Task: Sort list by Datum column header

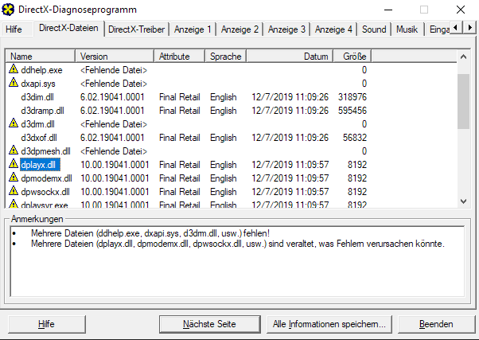Action: pyautogui.click(x=290, y=57)
